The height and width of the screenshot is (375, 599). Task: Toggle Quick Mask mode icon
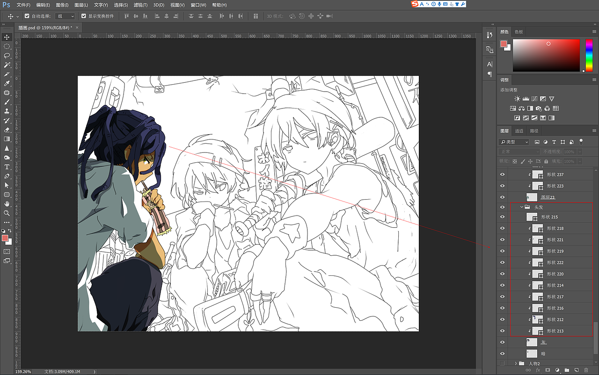[x=7, y=252]
